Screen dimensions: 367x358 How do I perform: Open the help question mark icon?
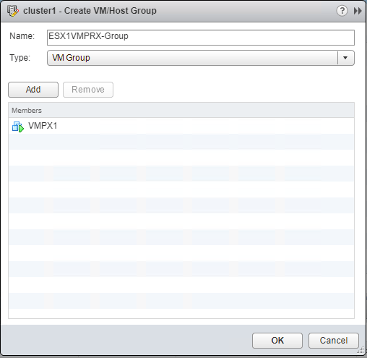[342, 11]
